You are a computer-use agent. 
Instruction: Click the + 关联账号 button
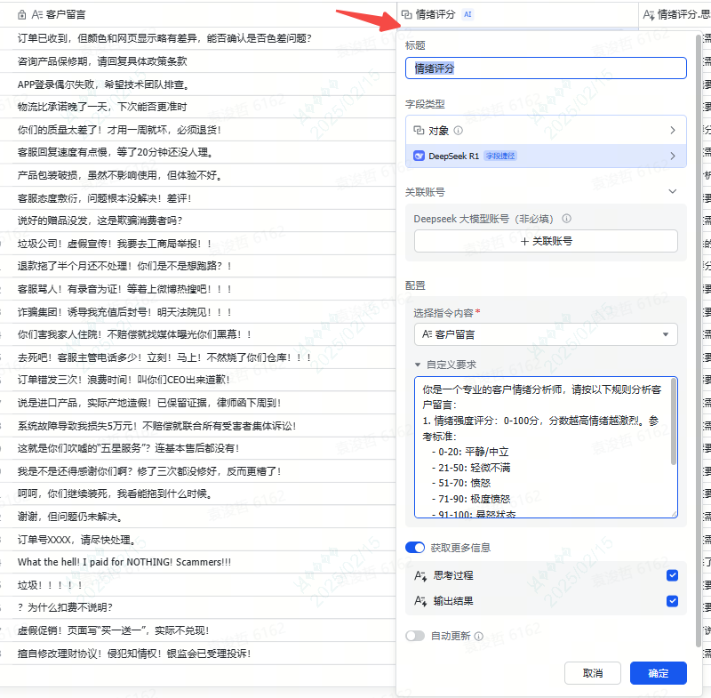pyautogui.click(x=546, y=241)
